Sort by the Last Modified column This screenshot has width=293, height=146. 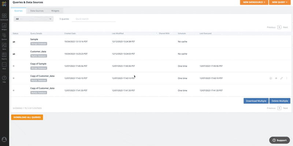[x=118, y=33]
